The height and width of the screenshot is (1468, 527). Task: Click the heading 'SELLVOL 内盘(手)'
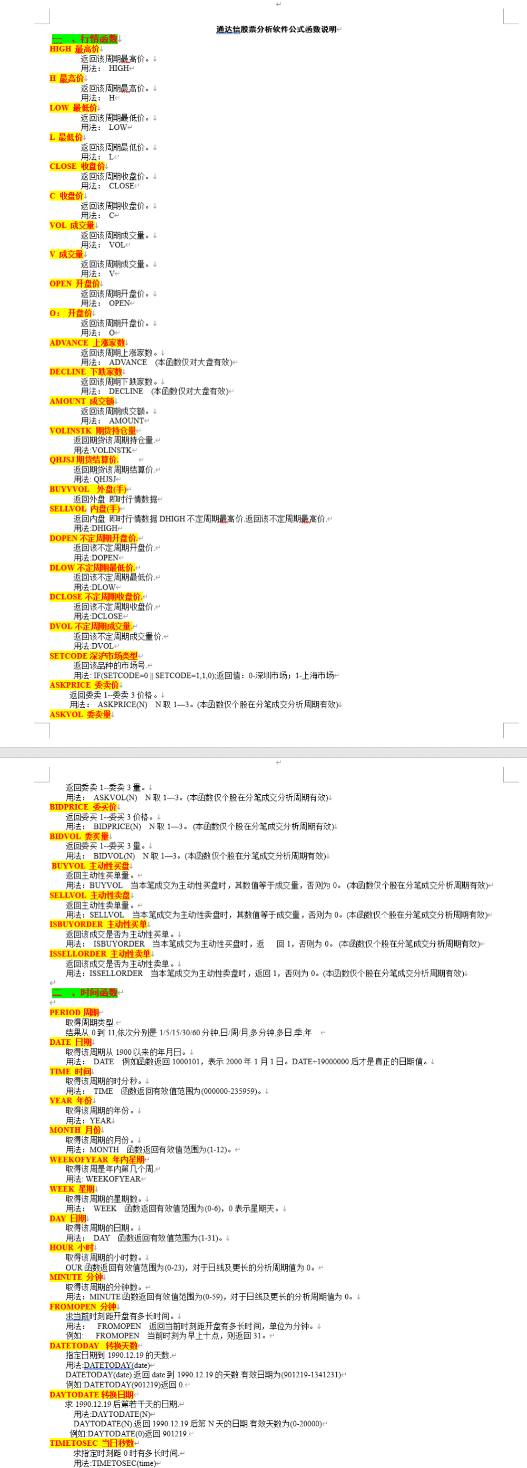[x=85, y=509]
